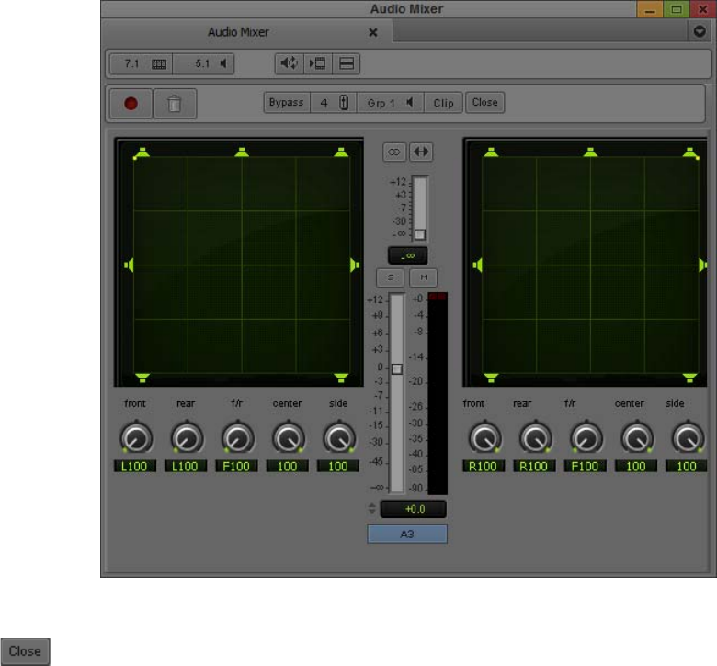Open the 7.1 sequence format selector
The image size is (717, 666).
pyautogui.click(x=142, y=63)
